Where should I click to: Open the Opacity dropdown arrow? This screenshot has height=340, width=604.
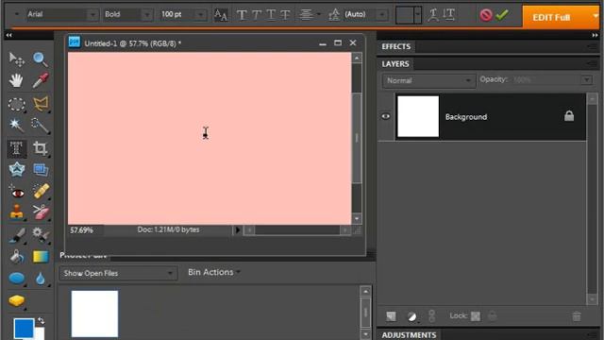(x=587, y=80)
